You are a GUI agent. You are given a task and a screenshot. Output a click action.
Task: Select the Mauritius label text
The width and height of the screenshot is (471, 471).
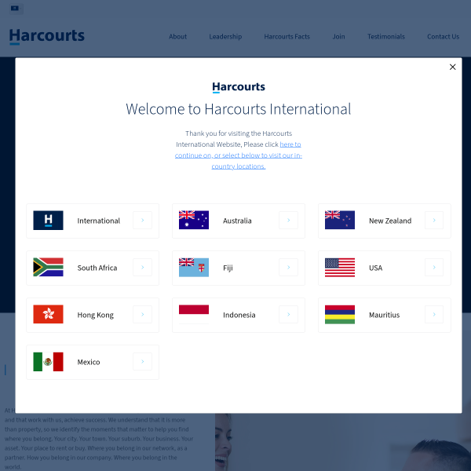(384, 315)
